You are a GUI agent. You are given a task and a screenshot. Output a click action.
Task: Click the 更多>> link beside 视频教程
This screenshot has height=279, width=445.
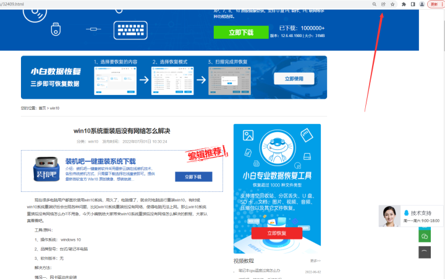click(316, 260)
